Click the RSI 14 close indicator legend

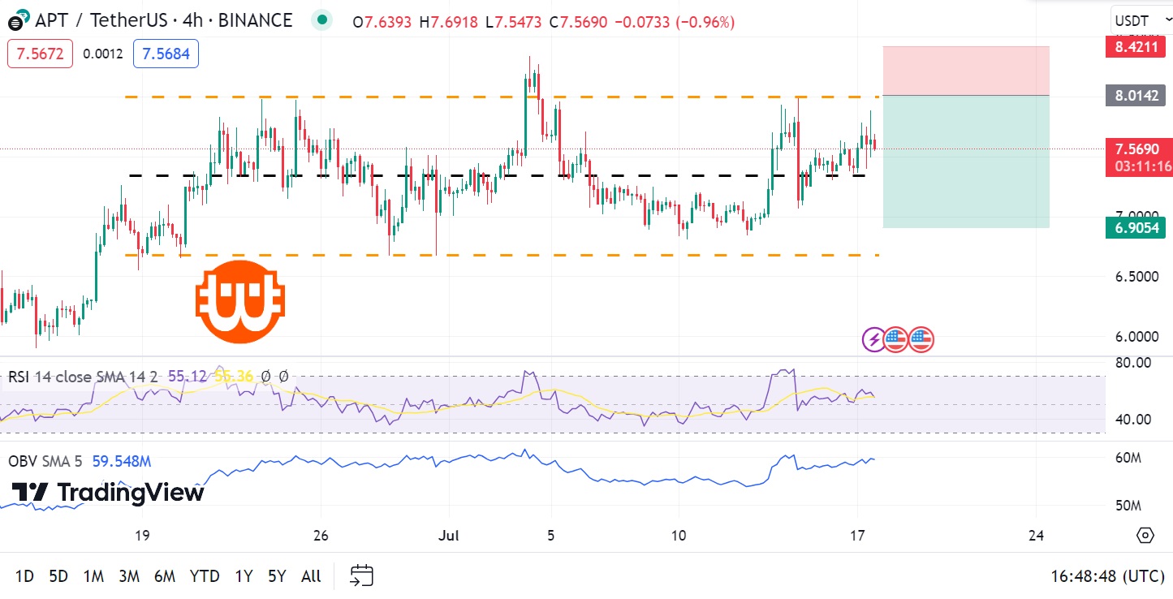pos(84,377)
